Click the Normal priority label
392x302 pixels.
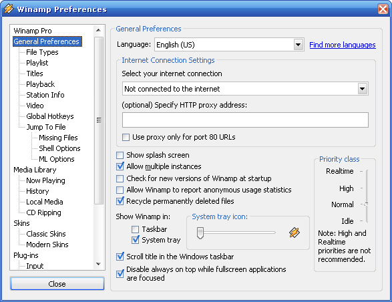343,204
